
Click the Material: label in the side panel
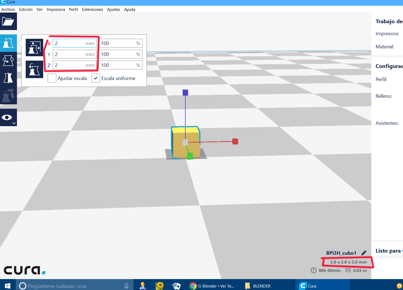[385, 47]
